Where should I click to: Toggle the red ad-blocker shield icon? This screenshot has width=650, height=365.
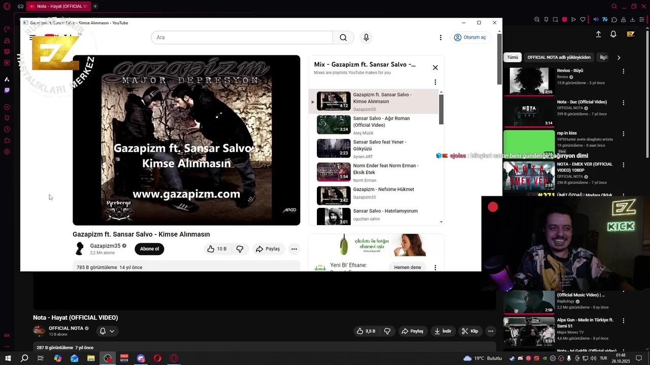tap(564, 20)
